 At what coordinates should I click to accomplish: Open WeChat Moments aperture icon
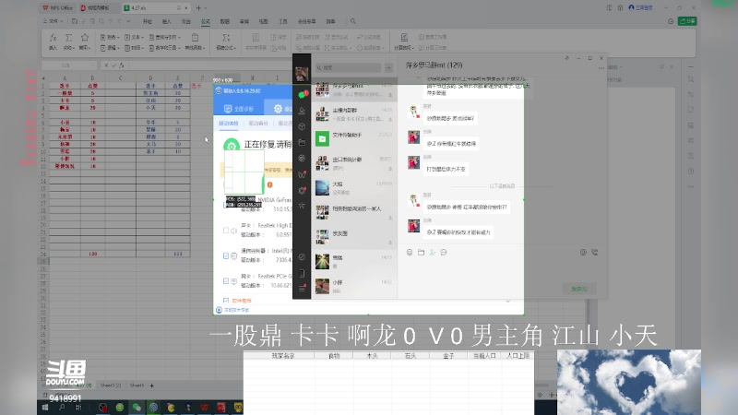(x=302, y=158)
